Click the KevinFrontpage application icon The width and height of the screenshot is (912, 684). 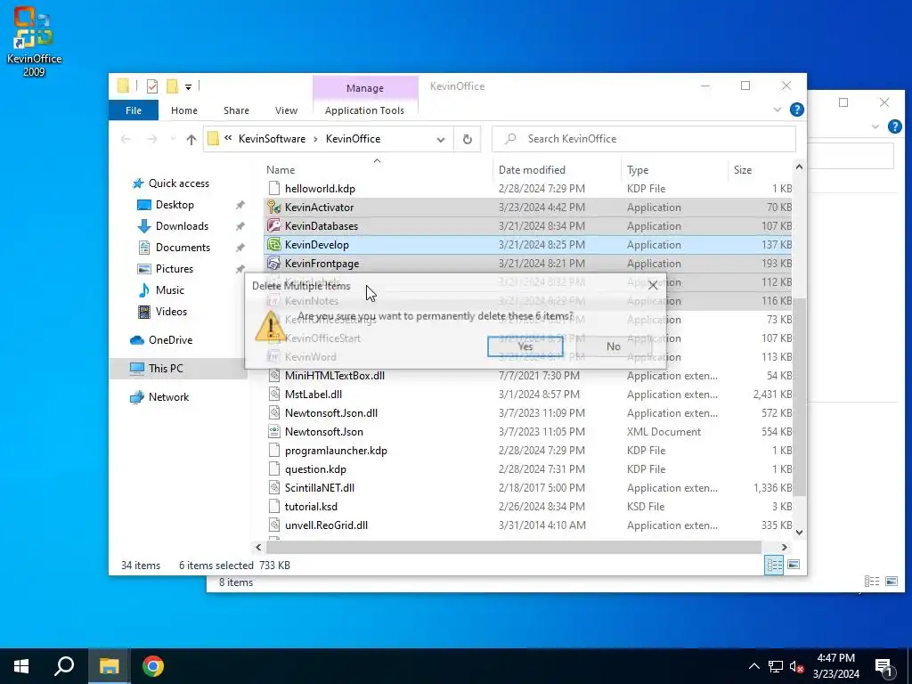[274, 263]
